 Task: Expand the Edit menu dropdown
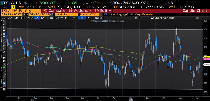(x=103, y=11)
